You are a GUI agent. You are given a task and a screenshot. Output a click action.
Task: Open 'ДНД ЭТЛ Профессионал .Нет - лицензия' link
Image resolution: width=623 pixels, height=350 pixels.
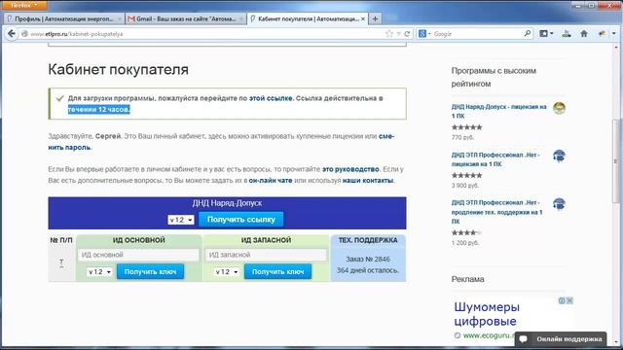pyautogui.click(x=495, y=159)
